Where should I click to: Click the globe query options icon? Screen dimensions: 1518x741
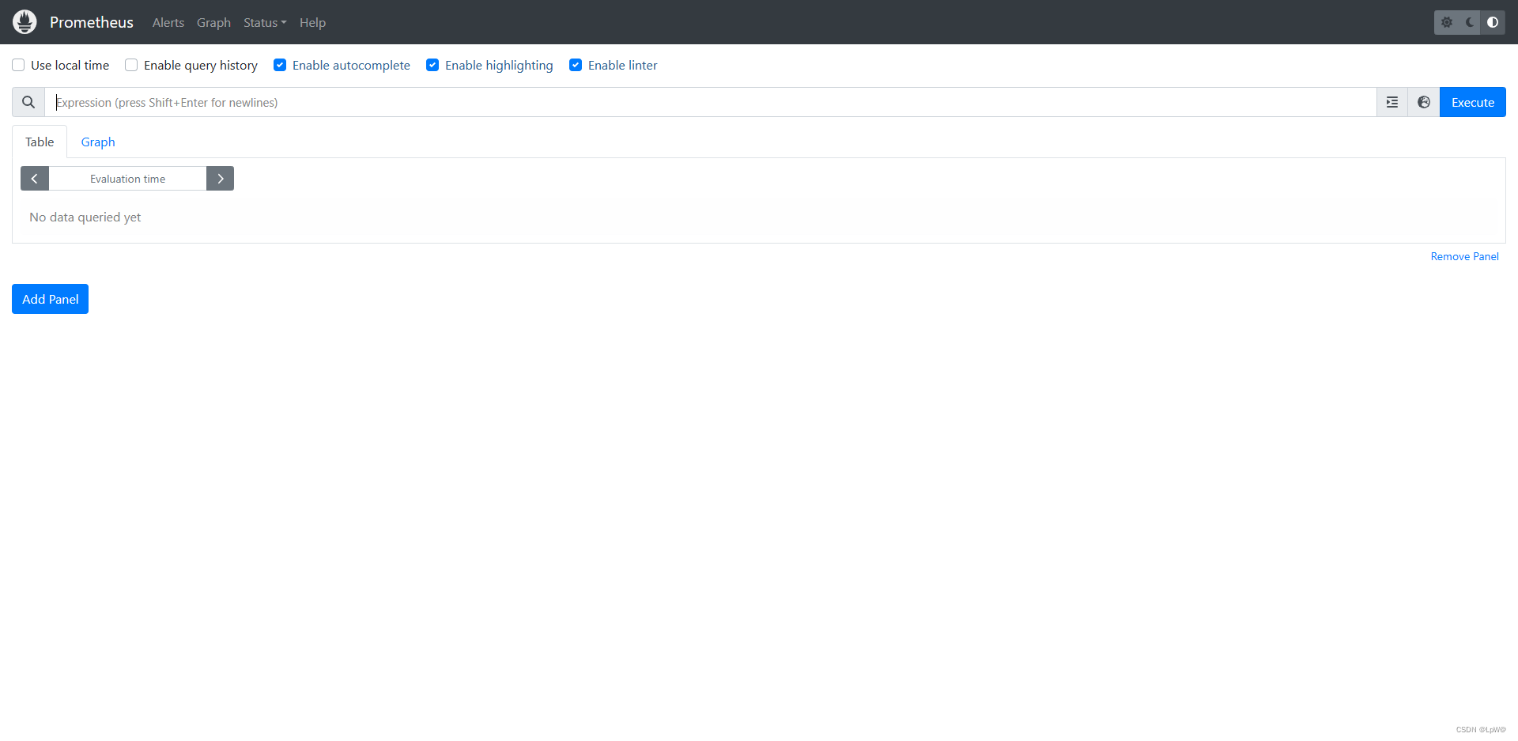[1423, 102]
